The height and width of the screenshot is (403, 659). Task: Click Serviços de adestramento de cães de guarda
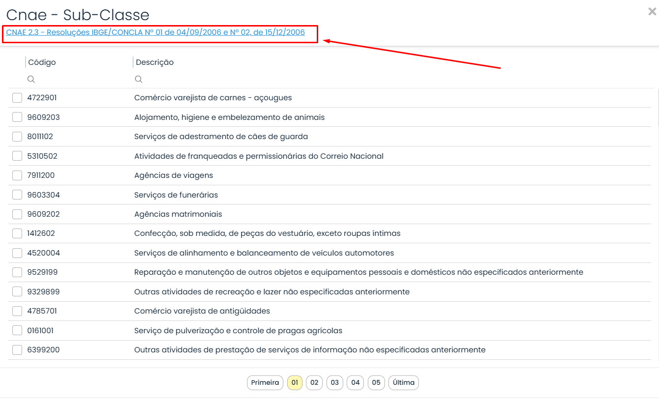pyautogui.click(x=221, y=137)
